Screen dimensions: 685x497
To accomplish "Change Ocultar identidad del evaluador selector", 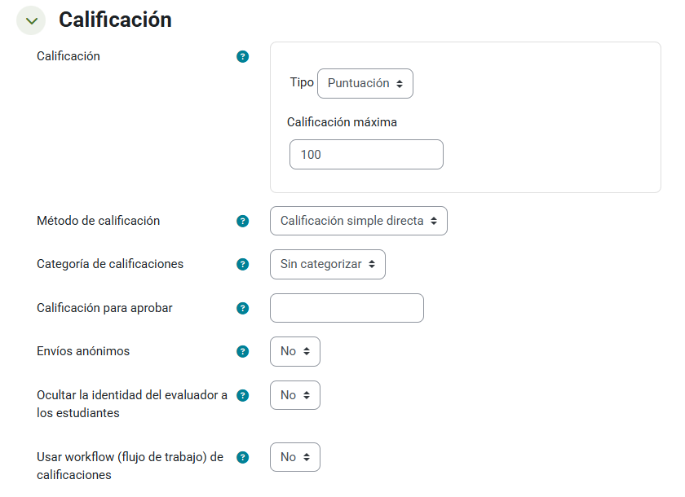I will click(x=295, y=395).
